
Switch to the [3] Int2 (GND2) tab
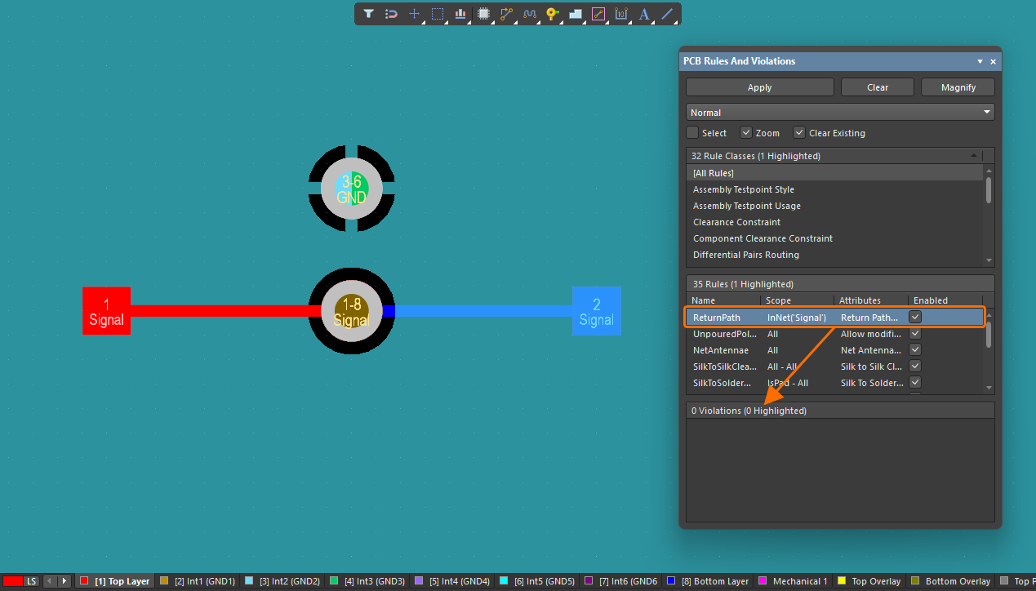pyautogui.click(x=282, y=581)
